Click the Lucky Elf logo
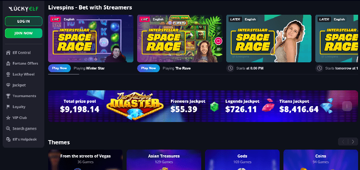Image resolution: width=360 pixels, height=170 pixels. pos(23,9)
